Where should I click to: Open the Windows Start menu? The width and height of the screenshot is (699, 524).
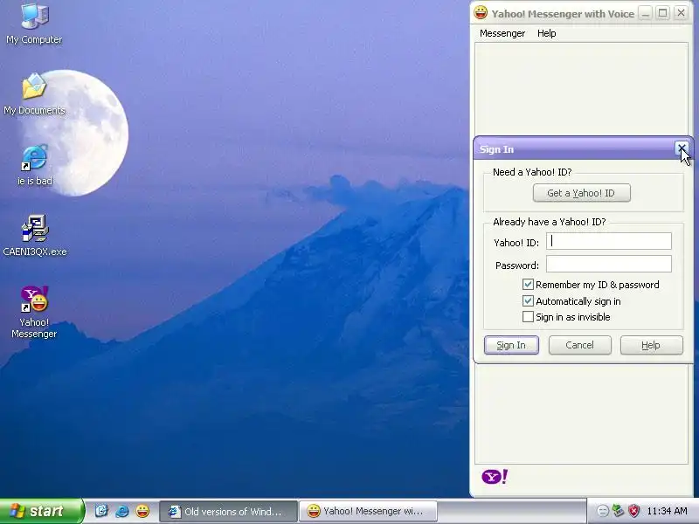[x=42, y=511]
